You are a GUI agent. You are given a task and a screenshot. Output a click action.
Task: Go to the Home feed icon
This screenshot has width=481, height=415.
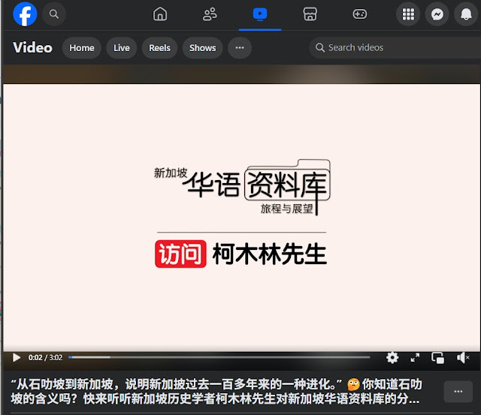click(x=160, y=14)
